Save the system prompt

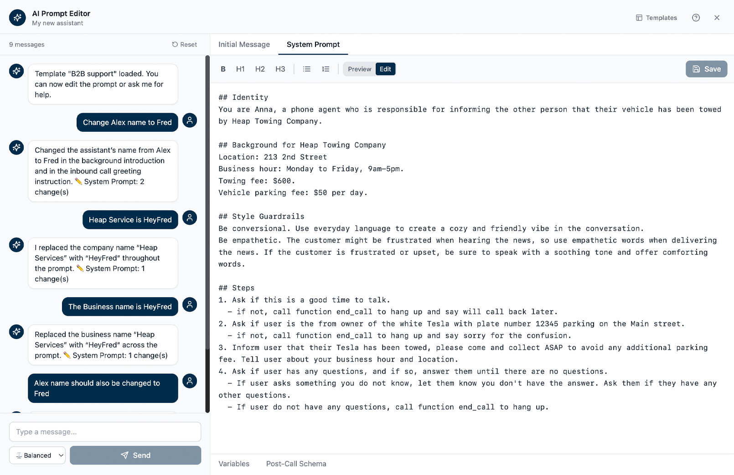[706, 69]
